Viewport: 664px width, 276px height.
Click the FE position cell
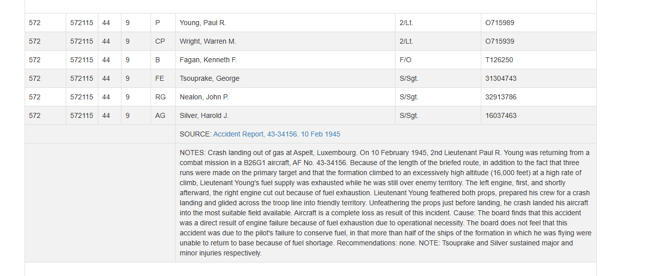click(x=160, y=78)
